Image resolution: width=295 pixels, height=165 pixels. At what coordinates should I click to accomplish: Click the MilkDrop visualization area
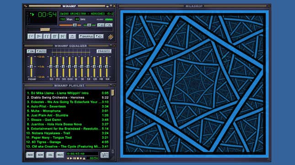(x=194, y=83)
